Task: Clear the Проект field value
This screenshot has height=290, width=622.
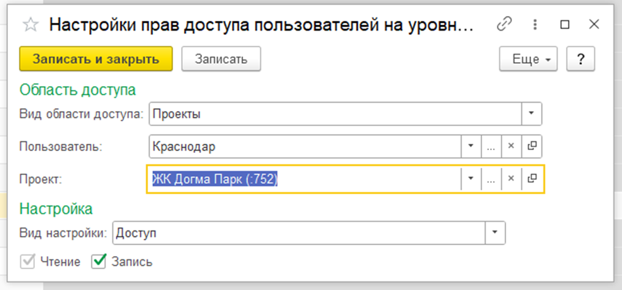Action: 511,179
